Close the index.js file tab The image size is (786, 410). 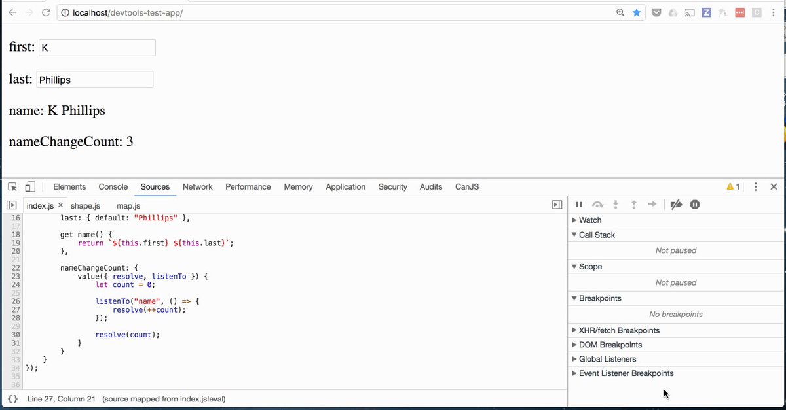click(60, 206)
